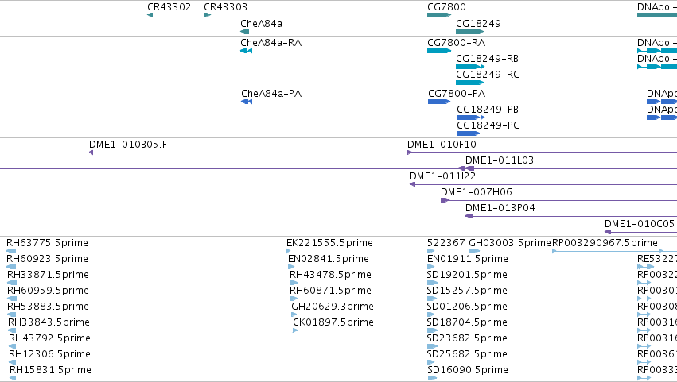Select EST SD01206.5prime
Viewport: 677px width, 382px height.
[467, 307]
